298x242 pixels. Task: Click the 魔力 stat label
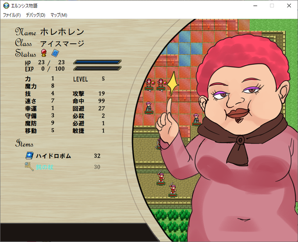pyautogui.click(x=31, y=86)
